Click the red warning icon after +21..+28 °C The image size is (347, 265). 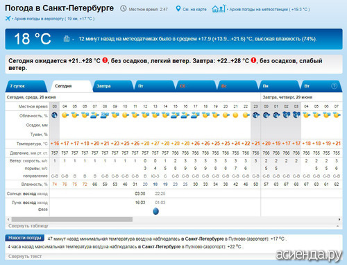(x=105, y=60)
